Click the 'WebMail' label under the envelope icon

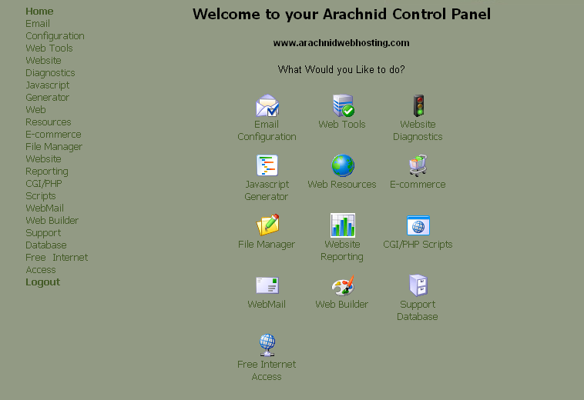267,305
